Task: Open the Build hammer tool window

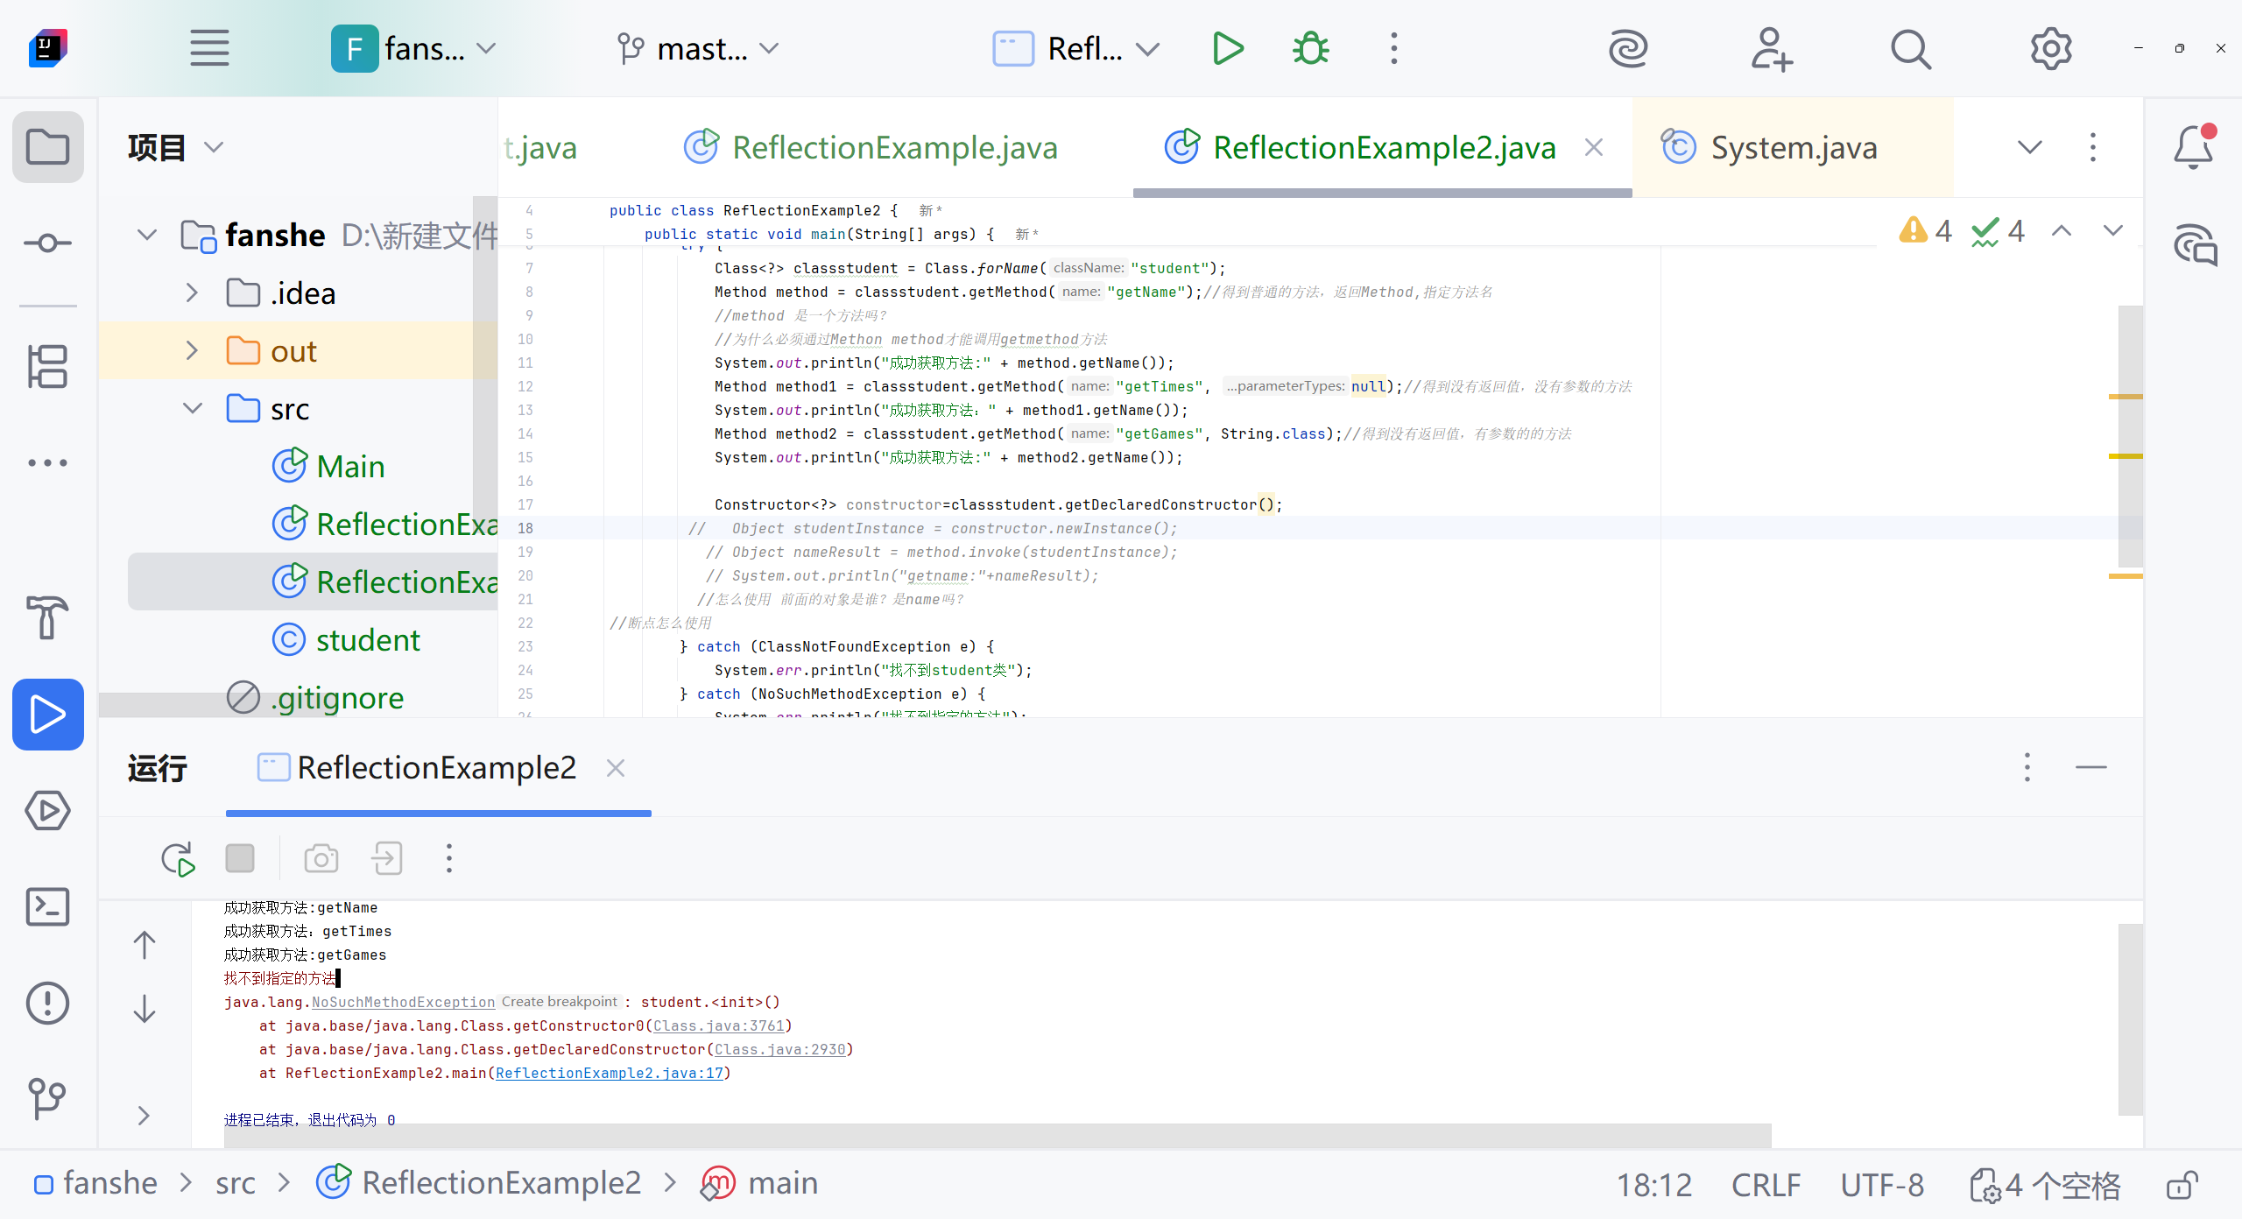Action: [x=47, y=617]
